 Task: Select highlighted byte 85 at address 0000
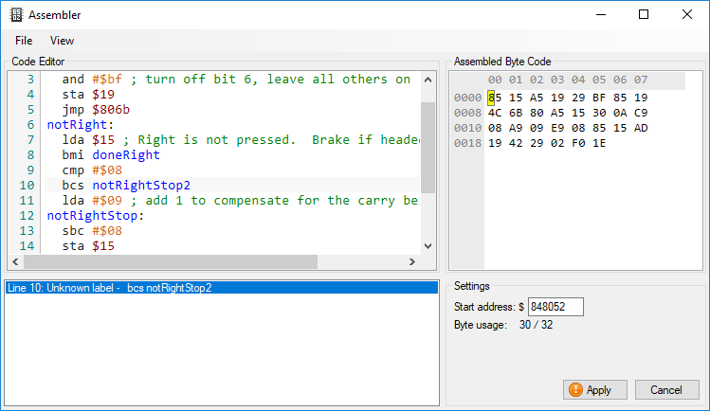tap(495, 98)
